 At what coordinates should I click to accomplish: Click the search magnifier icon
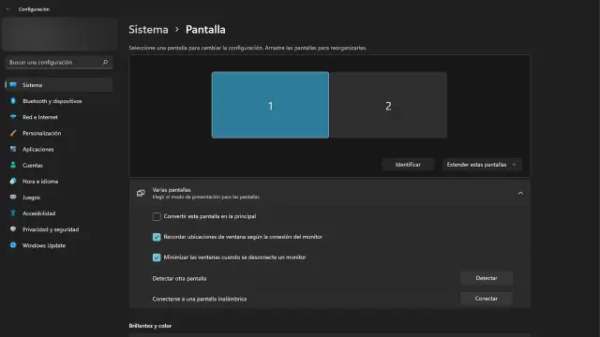[105, 62]
